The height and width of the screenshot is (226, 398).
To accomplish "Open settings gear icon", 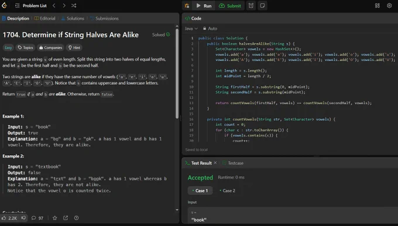I will [x=389, y=6].
